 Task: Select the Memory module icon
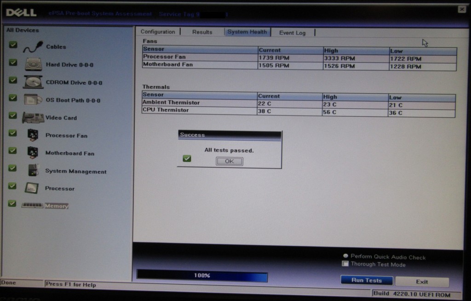pos(32,205)
